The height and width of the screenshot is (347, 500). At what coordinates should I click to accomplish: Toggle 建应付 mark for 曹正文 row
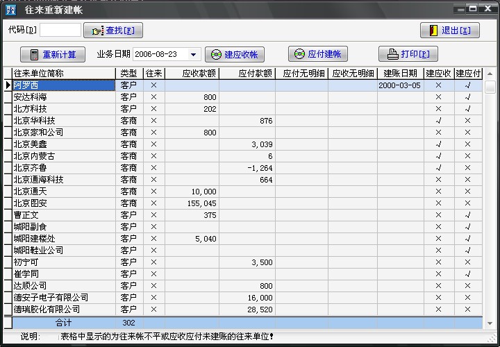tap(468, 215)
